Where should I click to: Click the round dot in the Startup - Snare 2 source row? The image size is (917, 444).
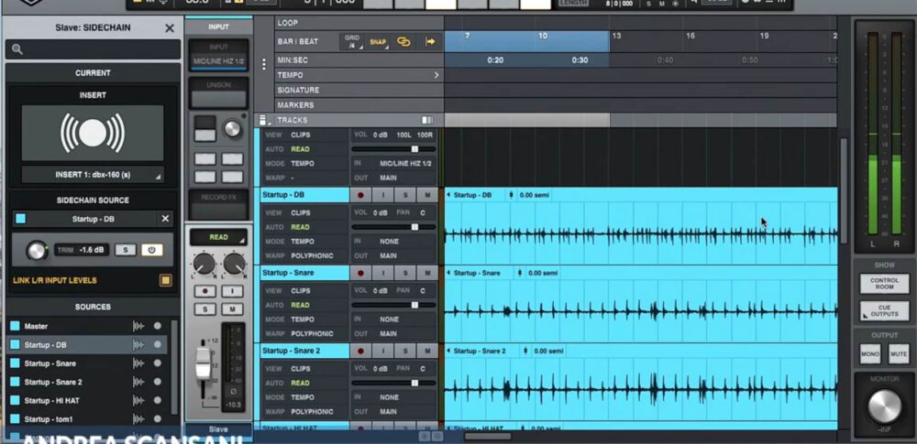tap(158, 382)
